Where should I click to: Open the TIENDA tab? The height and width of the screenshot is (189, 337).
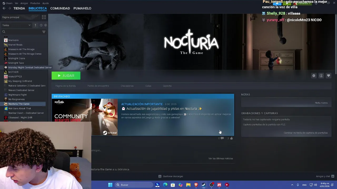click(19, 8)
